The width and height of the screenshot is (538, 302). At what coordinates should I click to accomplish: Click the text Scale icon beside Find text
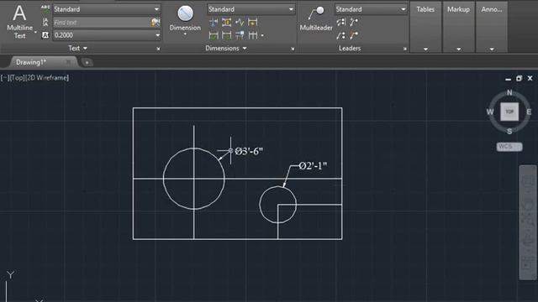(45, 23)
